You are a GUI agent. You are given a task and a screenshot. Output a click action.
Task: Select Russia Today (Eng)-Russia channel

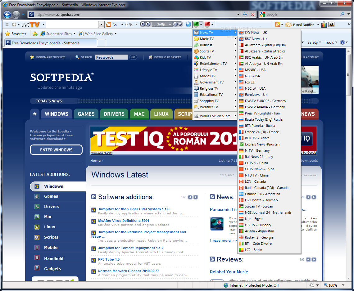[269, 119]
